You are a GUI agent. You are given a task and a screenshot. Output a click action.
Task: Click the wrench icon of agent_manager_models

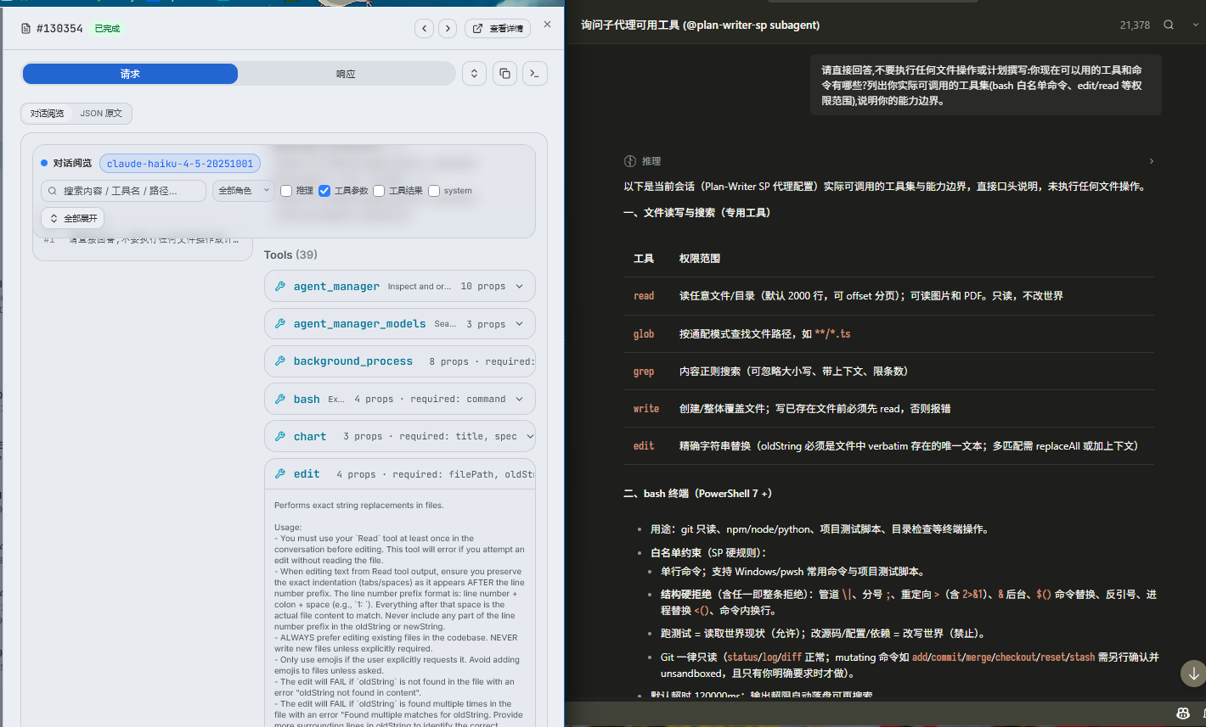click(280, 323)
